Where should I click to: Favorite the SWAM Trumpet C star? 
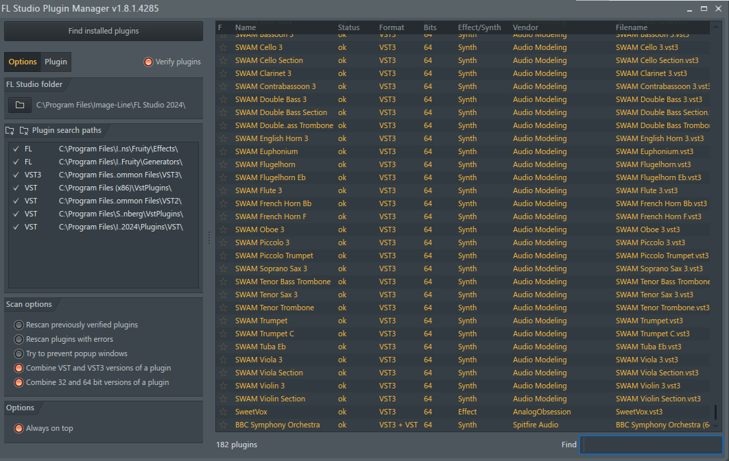[x=224, y=334]
